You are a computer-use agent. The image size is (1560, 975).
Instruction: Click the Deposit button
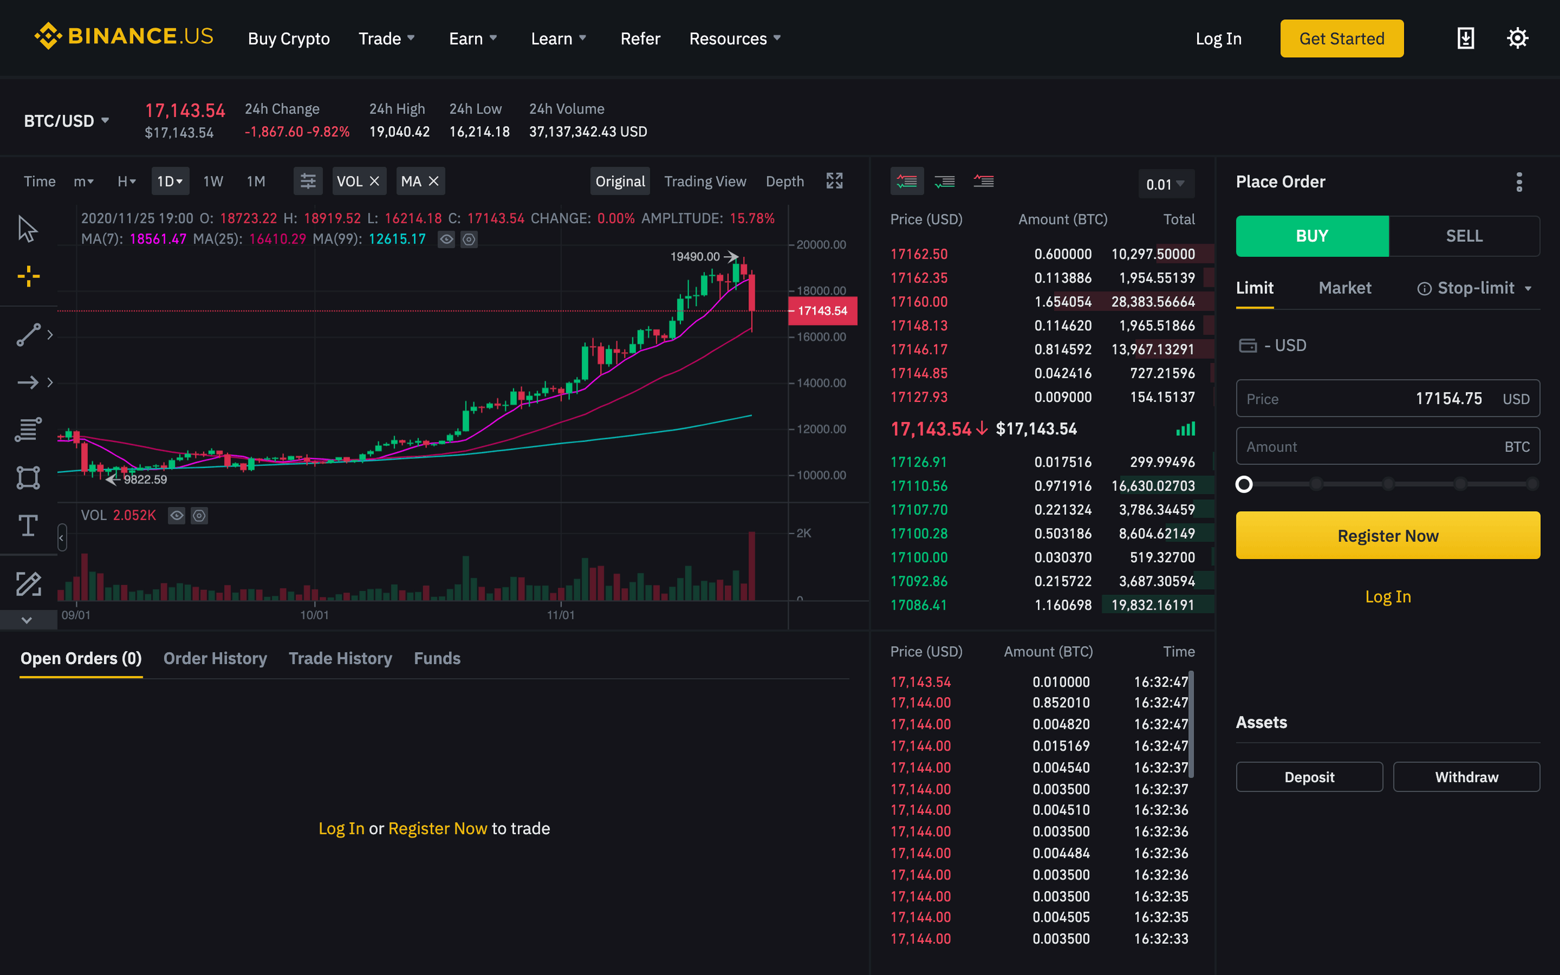[x=1309, y=776]
